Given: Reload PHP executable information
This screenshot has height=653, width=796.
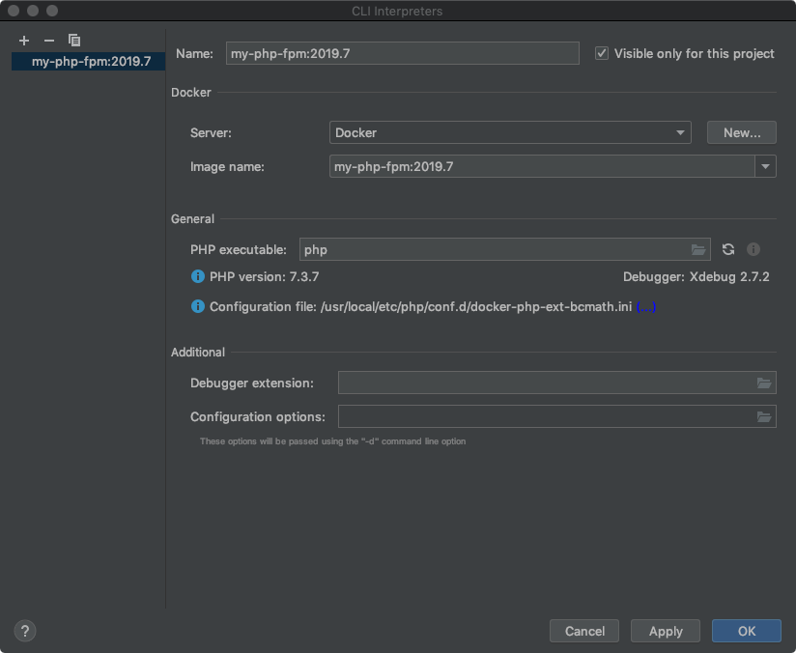Looking at the screenshot, I should click(727, 249).
